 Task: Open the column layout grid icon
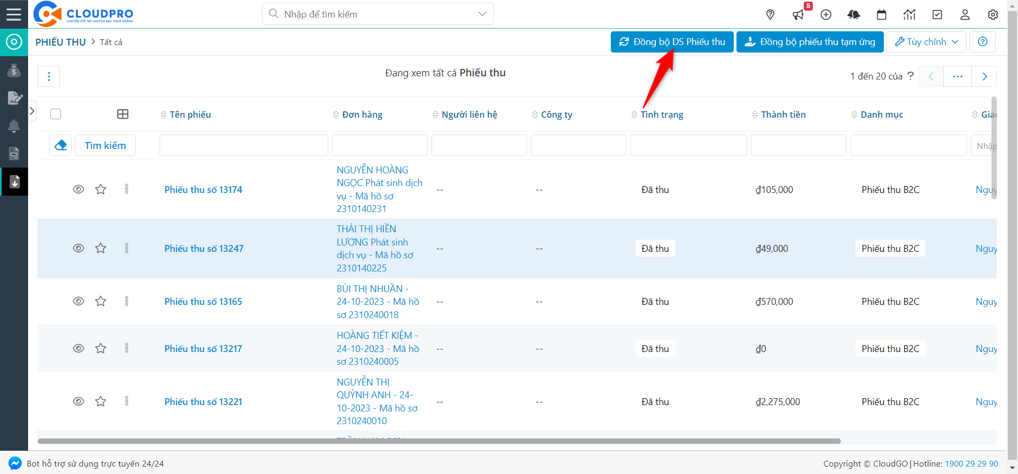[x=122, y=114]
